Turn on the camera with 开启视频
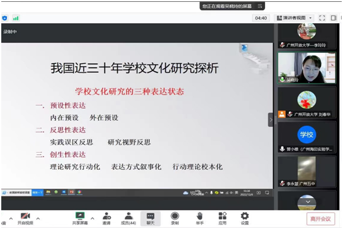The width and height of the screenshot is (343, 229). 25,218
